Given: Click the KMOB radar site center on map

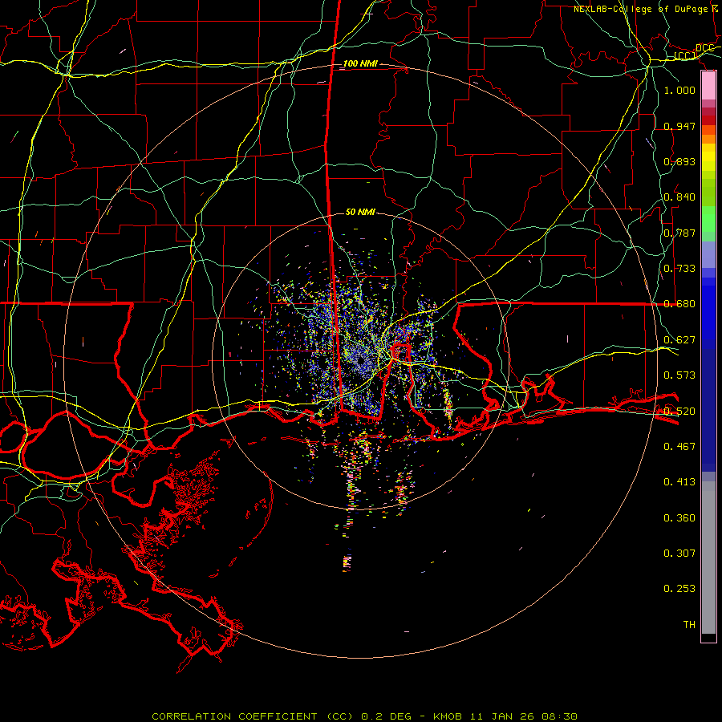Looking at the screenshot, I should (x=360, y=361).
